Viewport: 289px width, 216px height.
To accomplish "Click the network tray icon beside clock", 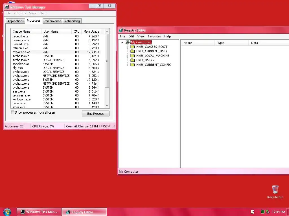I will click(x=268, y=212).
